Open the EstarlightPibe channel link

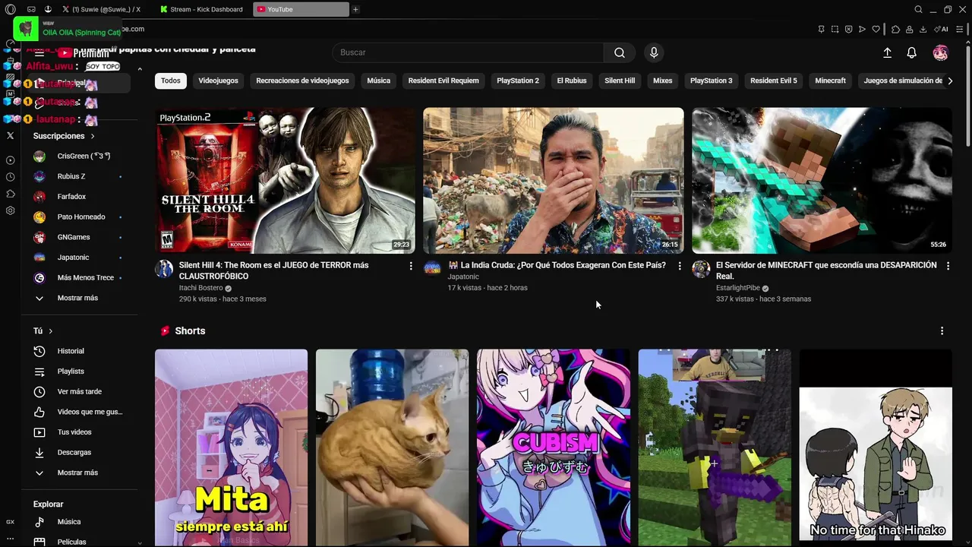(738, 288)
